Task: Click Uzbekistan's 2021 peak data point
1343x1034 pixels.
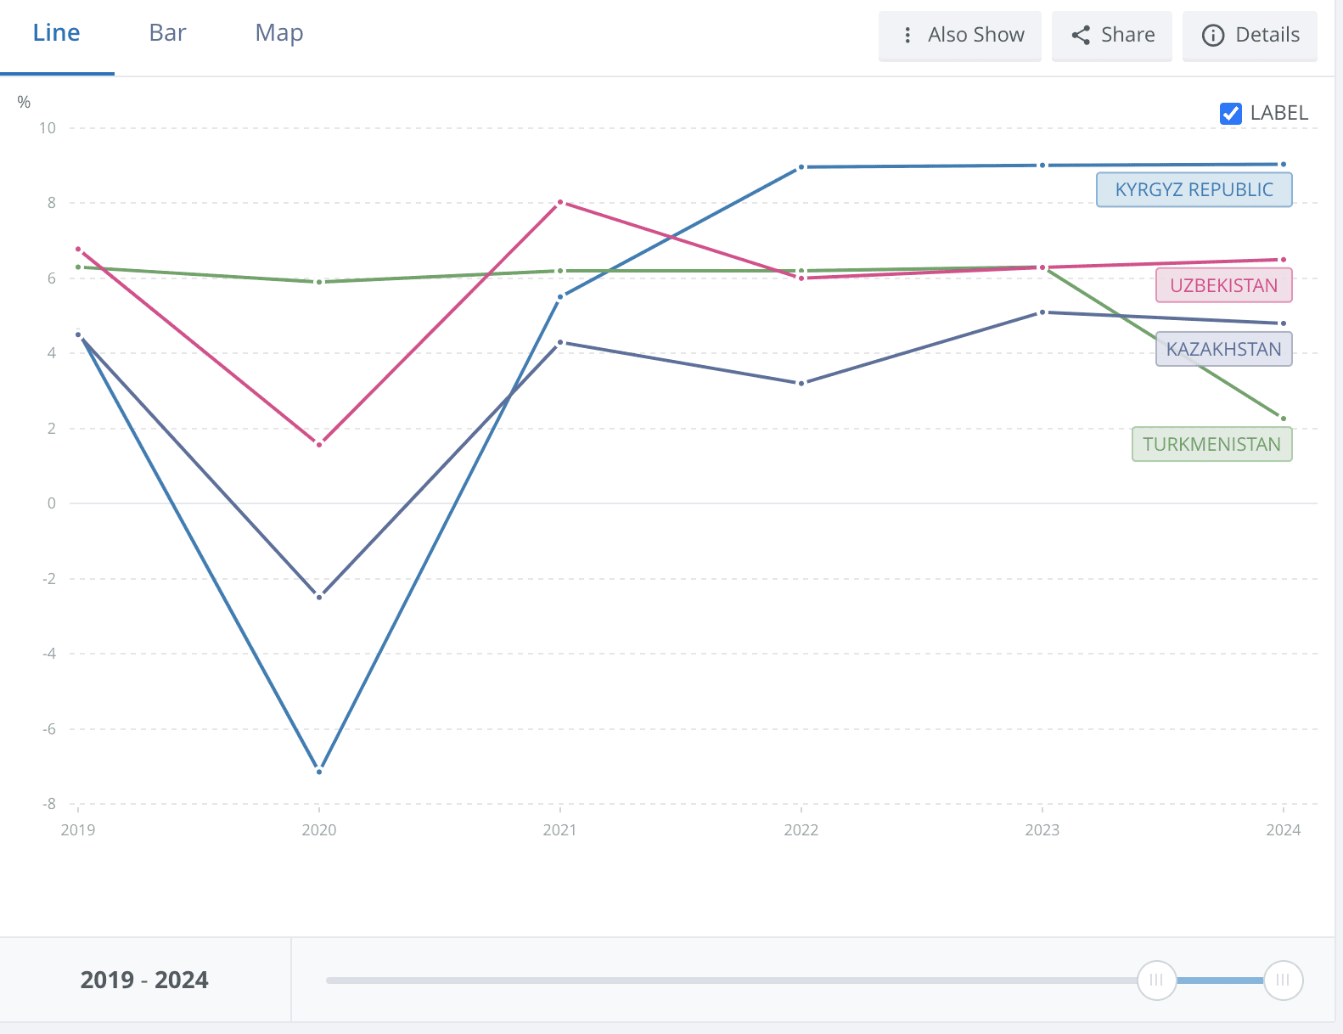Action: click(x=560, y=202)
